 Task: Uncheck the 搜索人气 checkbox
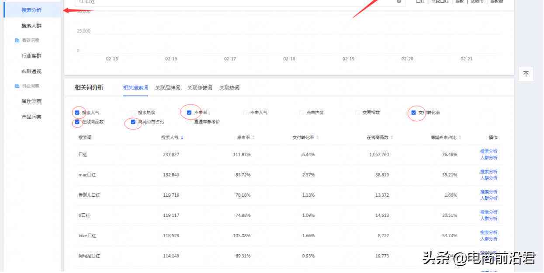pyautogui.click(x=77, y=113)
